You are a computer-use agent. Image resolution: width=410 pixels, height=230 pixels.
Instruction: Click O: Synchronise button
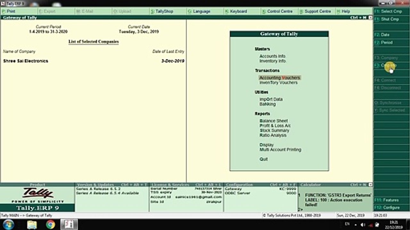tap(391, 103)
